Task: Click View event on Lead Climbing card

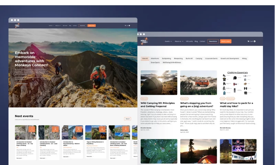Action: click(43, 158)
